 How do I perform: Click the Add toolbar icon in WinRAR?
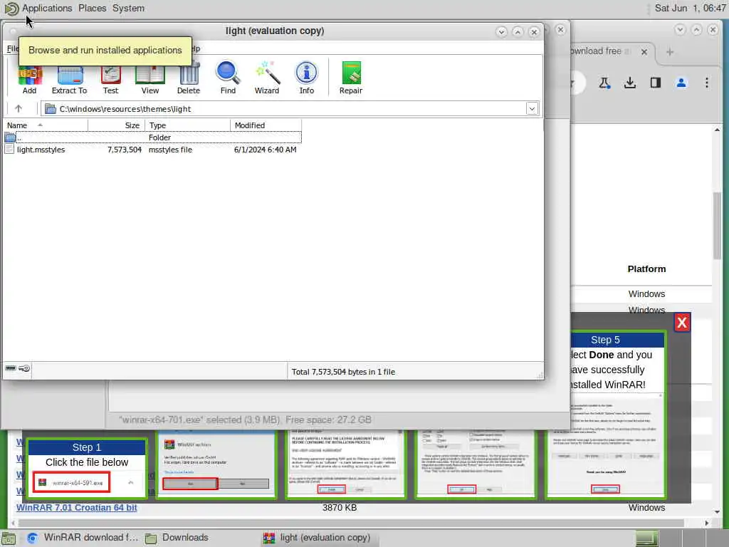(29, 79)
